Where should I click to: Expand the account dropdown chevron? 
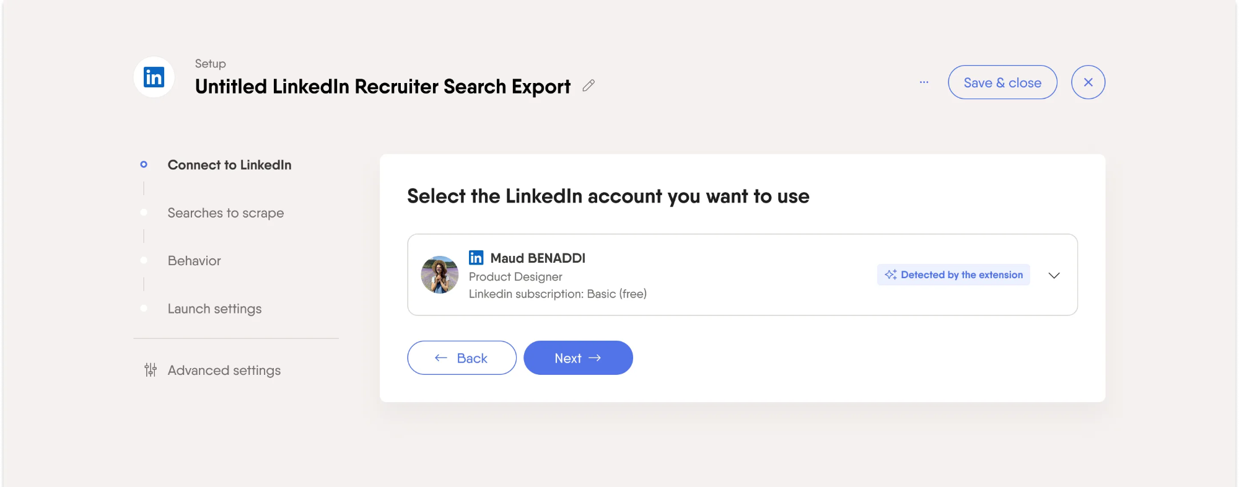pos(1054,275)
